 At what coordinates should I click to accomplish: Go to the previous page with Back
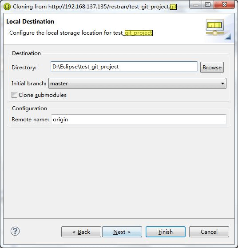pyautogui.click(x=81, y=232)
